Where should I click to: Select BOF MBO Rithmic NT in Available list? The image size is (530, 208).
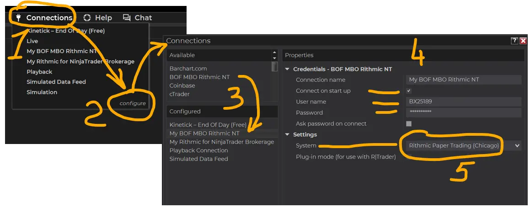coord(199,77)
